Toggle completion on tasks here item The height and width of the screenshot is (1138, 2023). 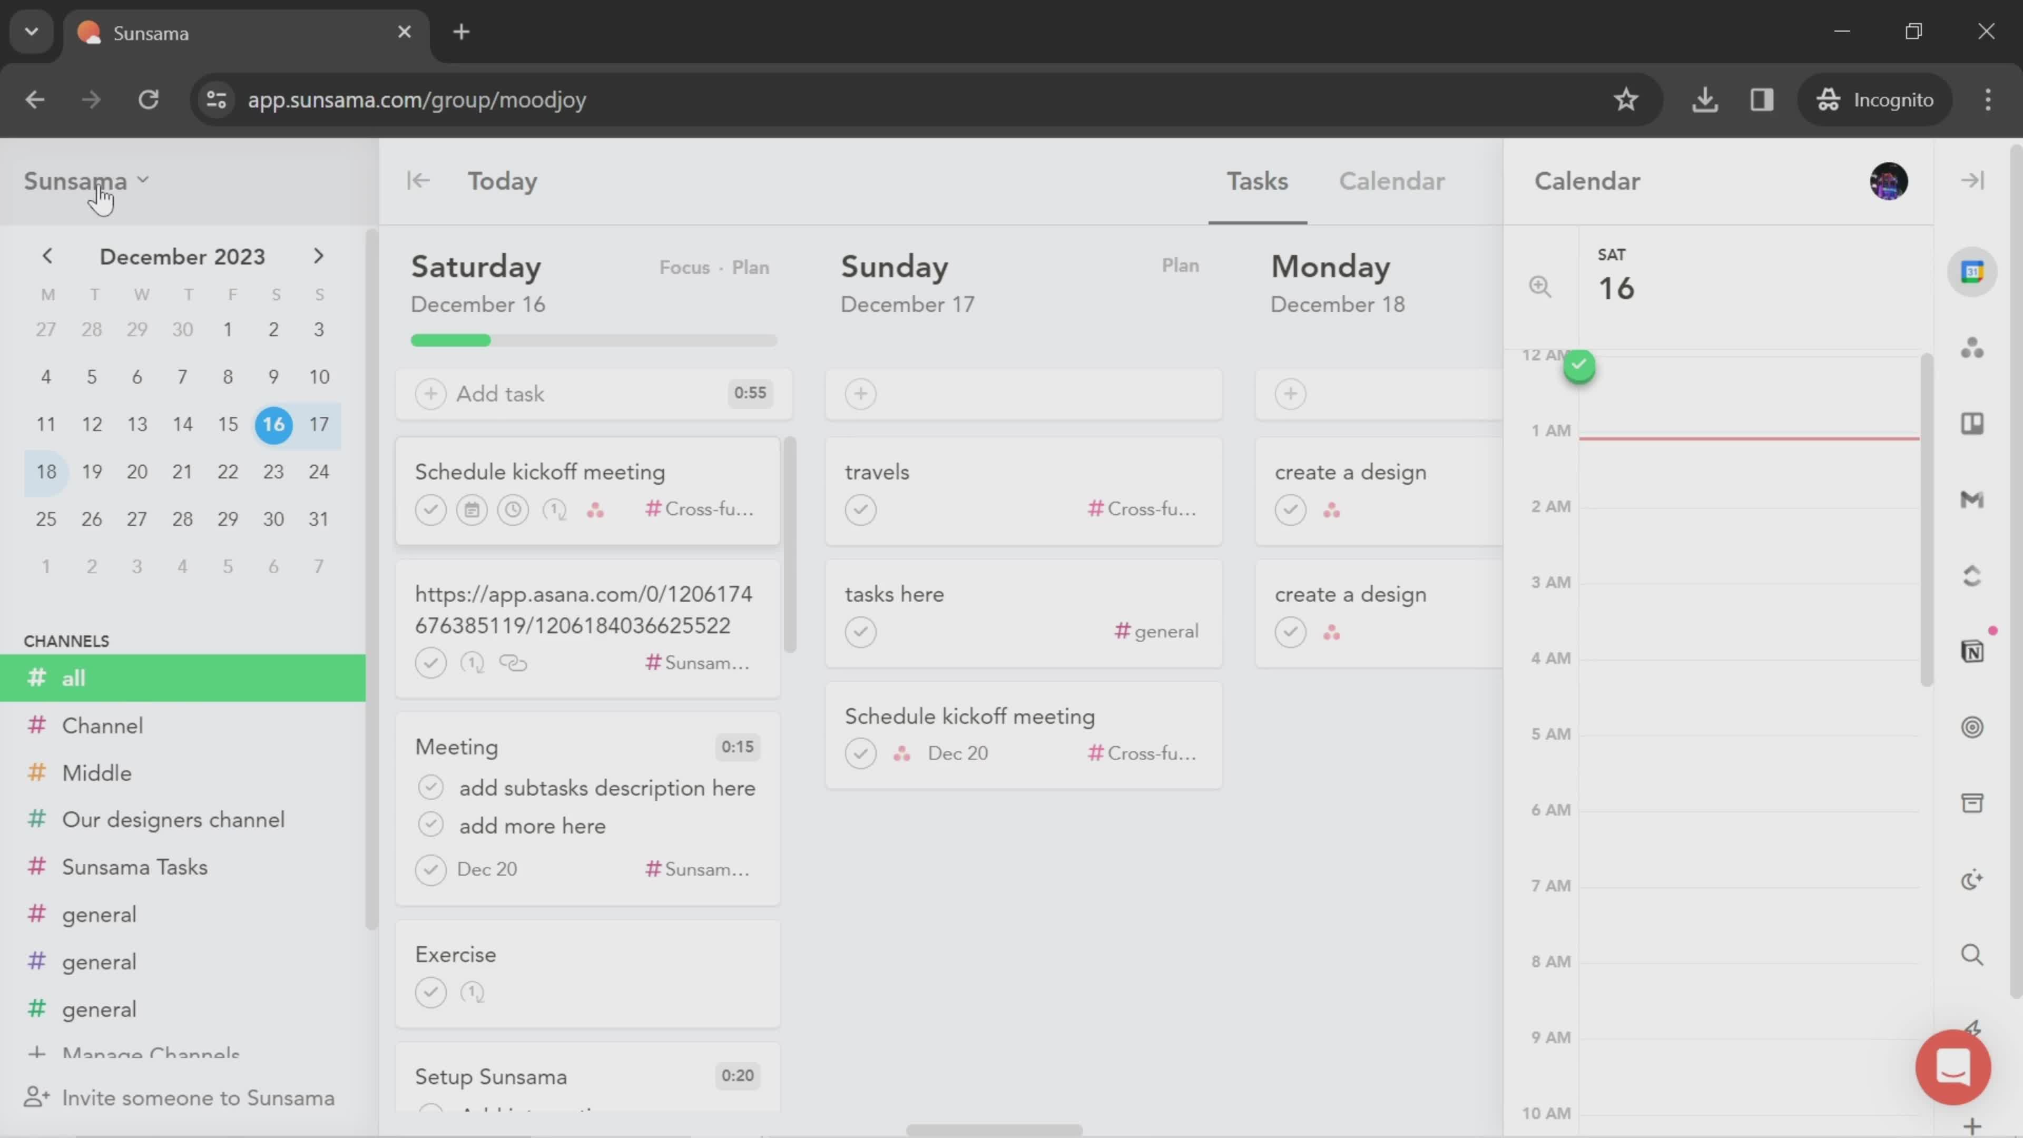tap(860, 631)
